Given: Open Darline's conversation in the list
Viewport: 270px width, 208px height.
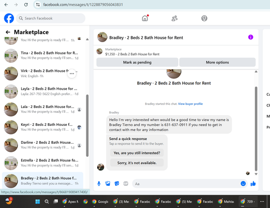Looking at the screenshot, I should coord(43,145).
